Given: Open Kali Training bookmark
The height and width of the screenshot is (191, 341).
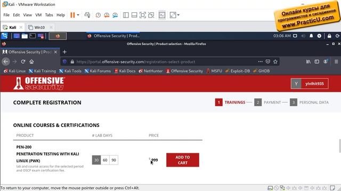Looking at the screenshot, I should point(43,71).
